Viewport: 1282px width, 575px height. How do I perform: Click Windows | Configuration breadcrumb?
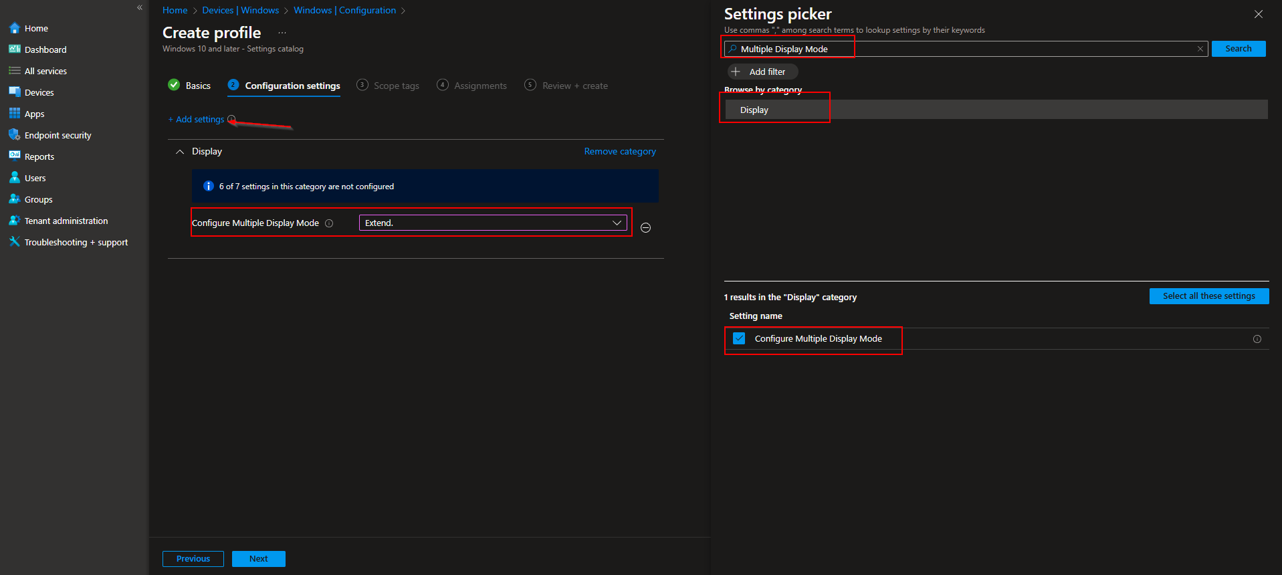345,10
